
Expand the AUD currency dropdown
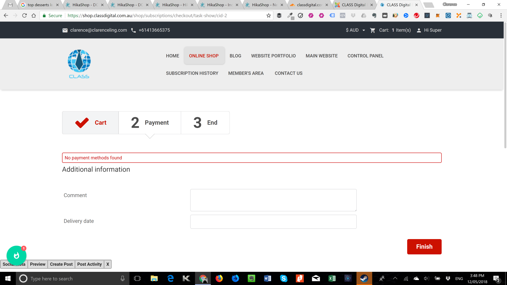[355, 30]
